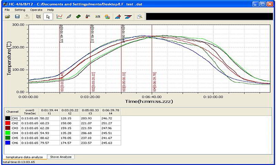
Task: Select the 0:06:39.78 t04 marker line
Action: click(152, 58)
